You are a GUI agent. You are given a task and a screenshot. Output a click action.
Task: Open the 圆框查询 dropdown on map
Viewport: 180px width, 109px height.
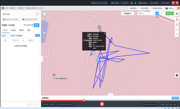[127, 13]
